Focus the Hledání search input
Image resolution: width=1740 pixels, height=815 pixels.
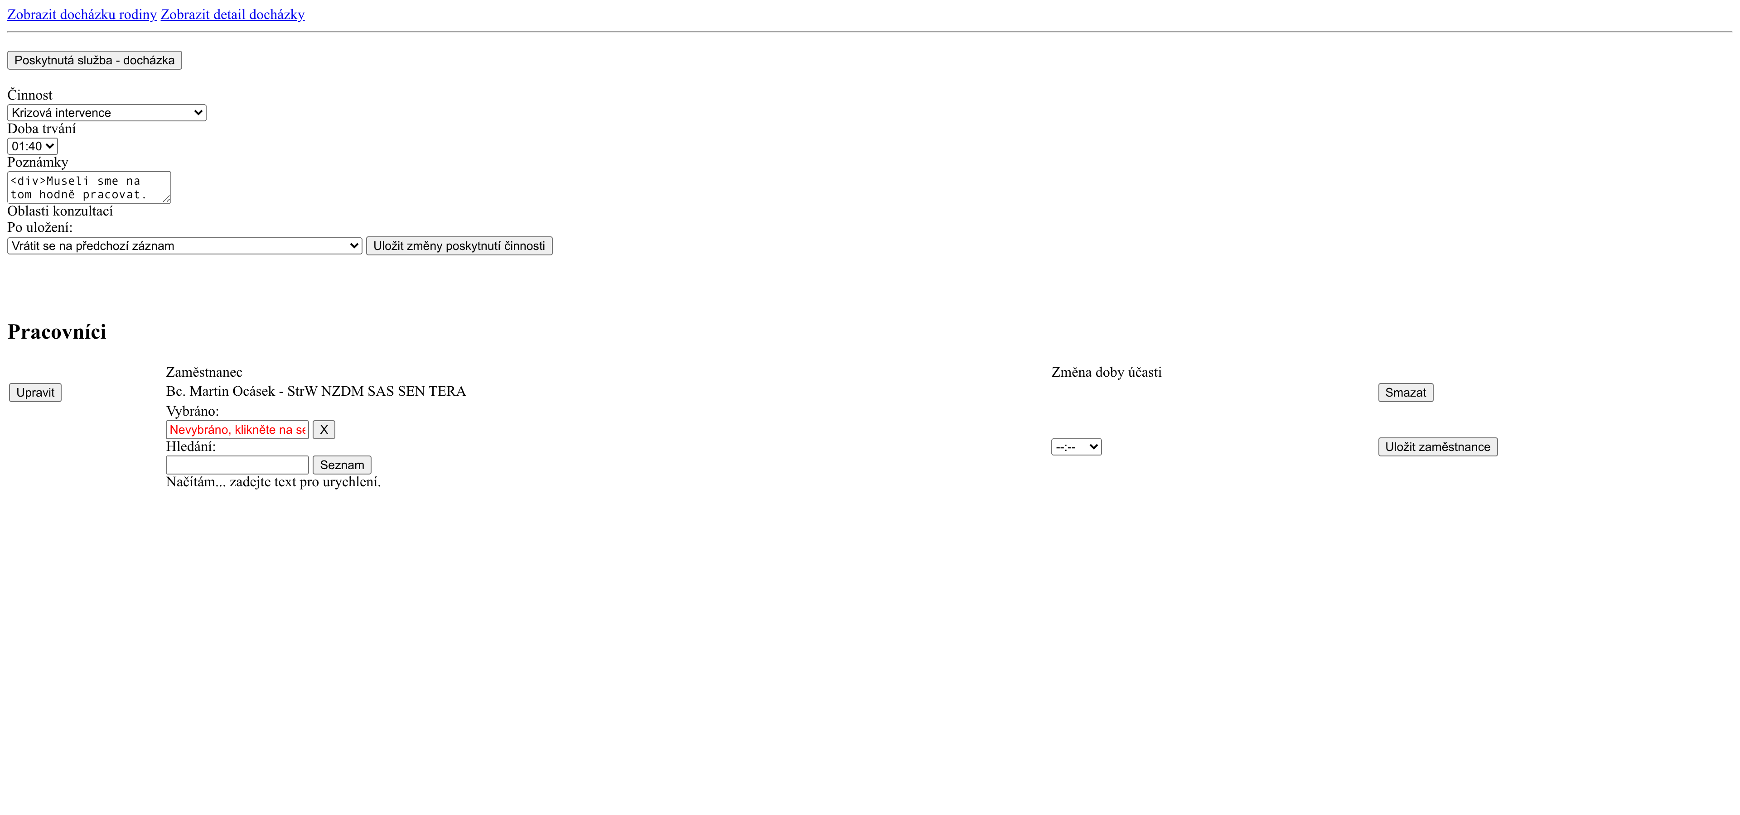[237, 465]
